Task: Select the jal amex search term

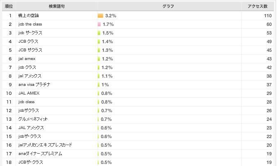Action: click(27, 59)
